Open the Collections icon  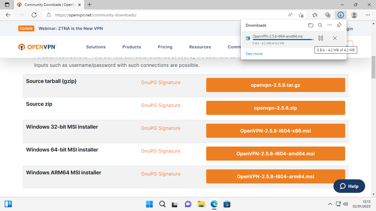[x=328, y=15]
